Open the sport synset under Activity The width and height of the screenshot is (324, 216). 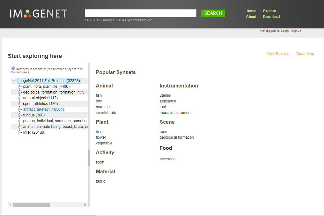[100, 163]
